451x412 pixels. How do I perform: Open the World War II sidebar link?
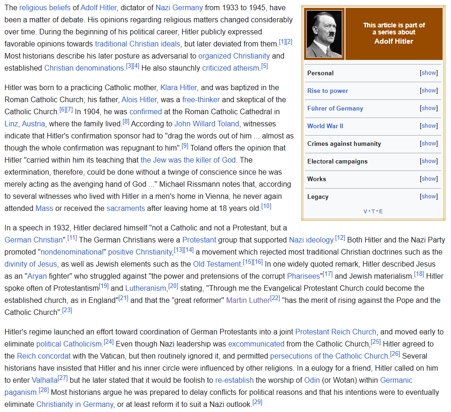(x=325, y=126)
